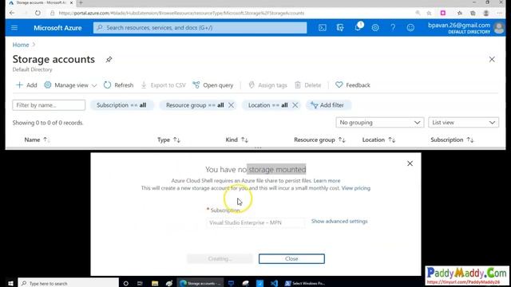Viewport: 511px width, 287px height.
Task: Click Show advanced settings
Action: [x=339, y=222]
